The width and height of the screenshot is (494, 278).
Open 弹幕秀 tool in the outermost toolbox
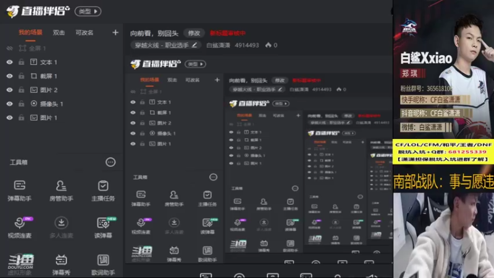(61, 265)
